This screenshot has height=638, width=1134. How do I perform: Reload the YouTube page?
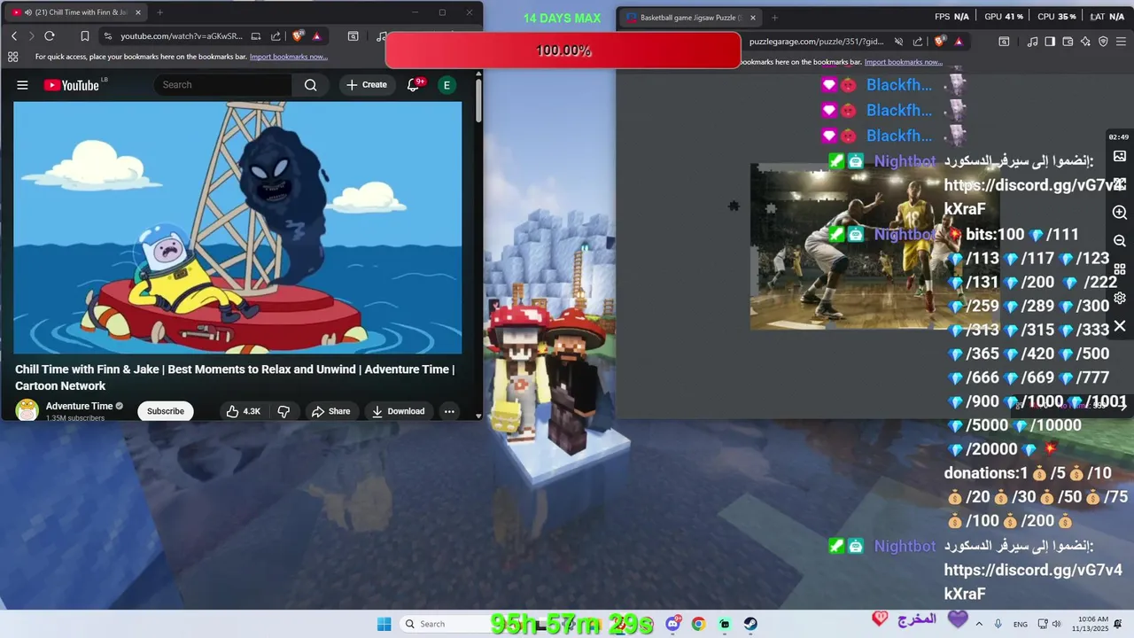[x=50, y=36]
